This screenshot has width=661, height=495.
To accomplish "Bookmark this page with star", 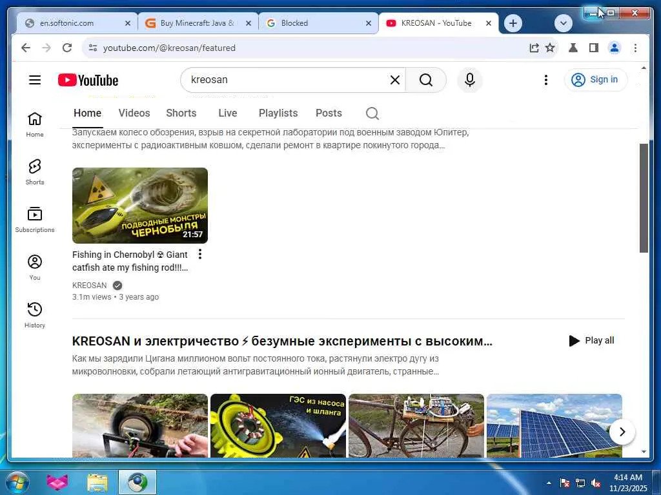I will click(550, 48).
